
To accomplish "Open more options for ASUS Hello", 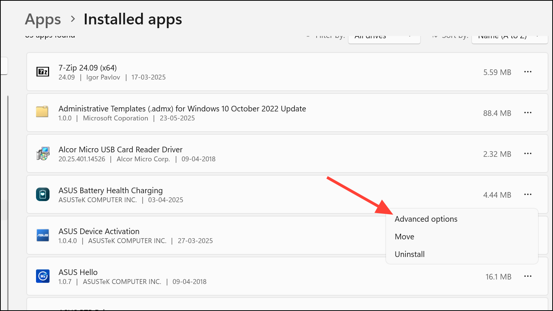I will point(527,276).
